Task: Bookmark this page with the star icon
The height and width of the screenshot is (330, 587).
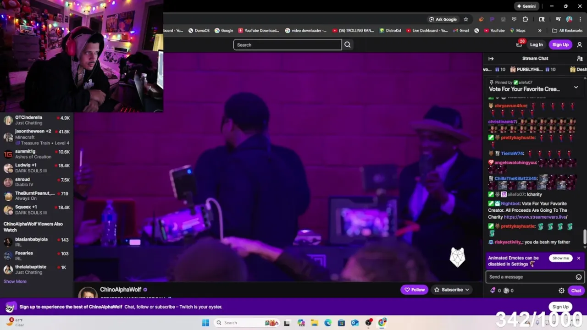Action: point(466,19)
